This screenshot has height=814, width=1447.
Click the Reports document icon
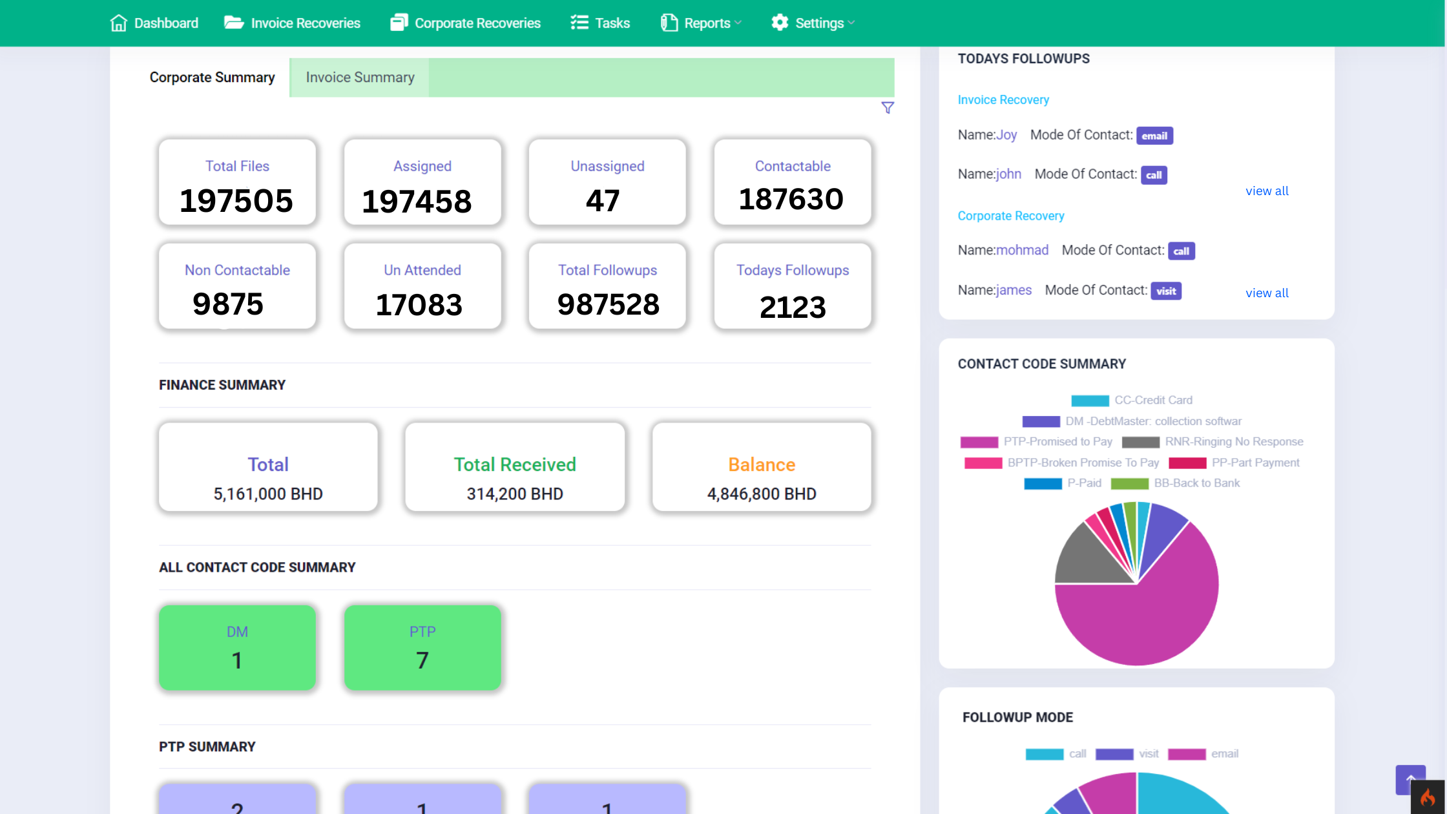[x=669, y=23]
